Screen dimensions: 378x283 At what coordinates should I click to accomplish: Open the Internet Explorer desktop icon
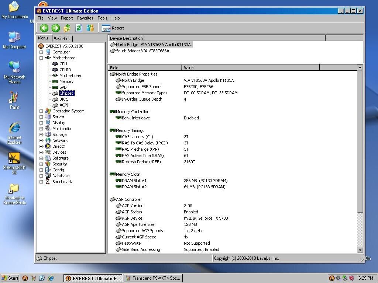coord(14,133)
